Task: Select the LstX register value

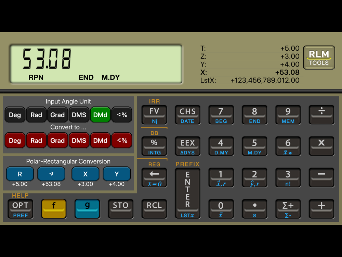Action: pos(265,81)
